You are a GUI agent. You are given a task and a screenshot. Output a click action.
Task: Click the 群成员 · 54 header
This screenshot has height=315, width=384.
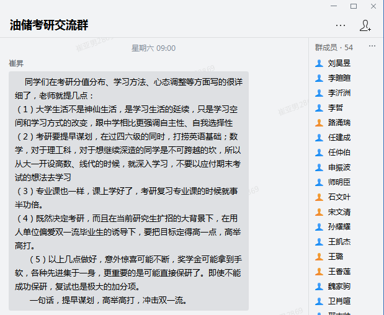[x=334, y=47]
